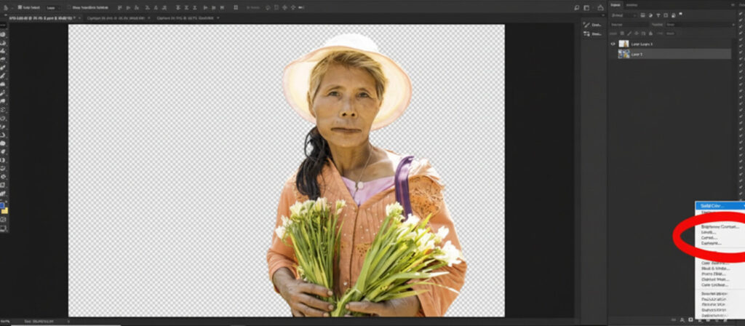The image size is (745, 326).
Task: Choose Solid Color from the adjustment menu
Action: point(720,206)
